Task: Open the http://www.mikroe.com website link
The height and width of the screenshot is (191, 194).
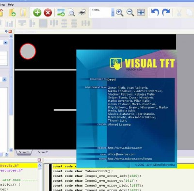Action: coord(125,148)
